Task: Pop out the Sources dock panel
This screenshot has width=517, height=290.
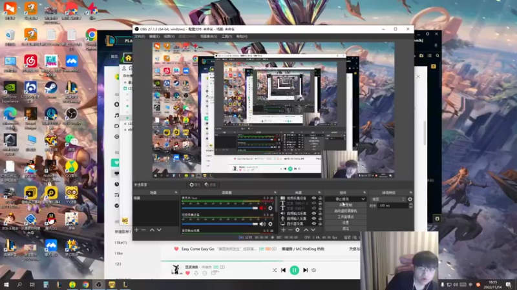Action: pyautogui.click(x=319, y=192)
